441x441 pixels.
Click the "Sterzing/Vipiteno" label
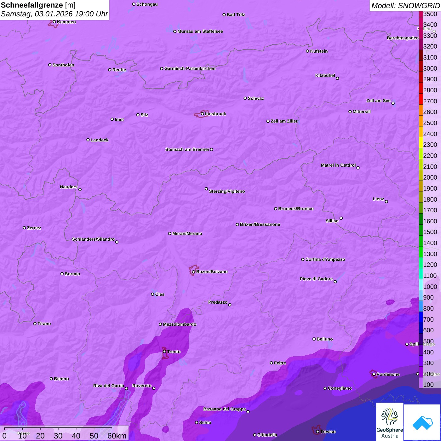[x=227, y=191]
